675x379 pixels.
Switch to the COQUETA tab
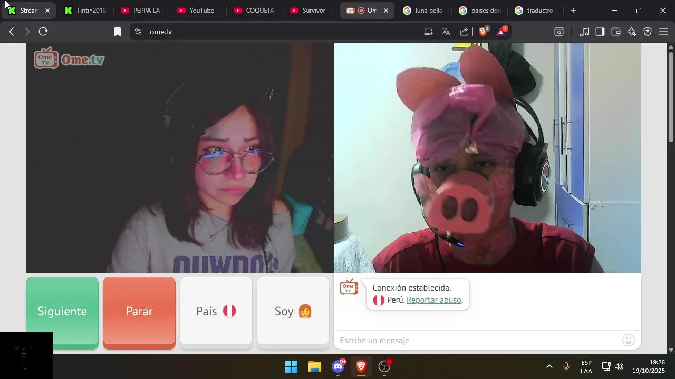tap(254, 11)
